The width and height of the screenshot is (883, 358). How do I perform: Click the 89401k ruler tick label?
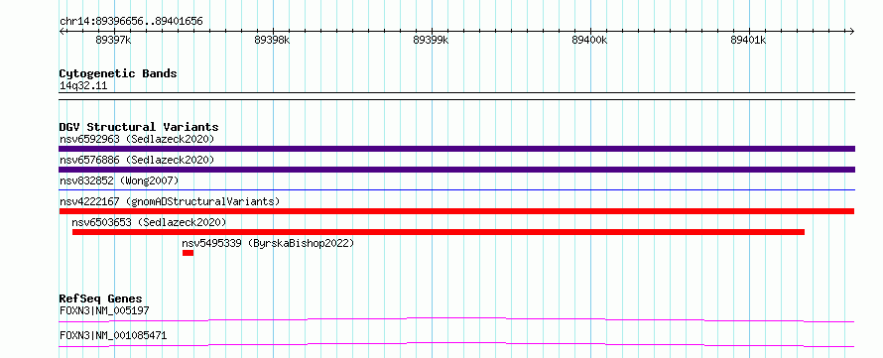click(748, 40)
